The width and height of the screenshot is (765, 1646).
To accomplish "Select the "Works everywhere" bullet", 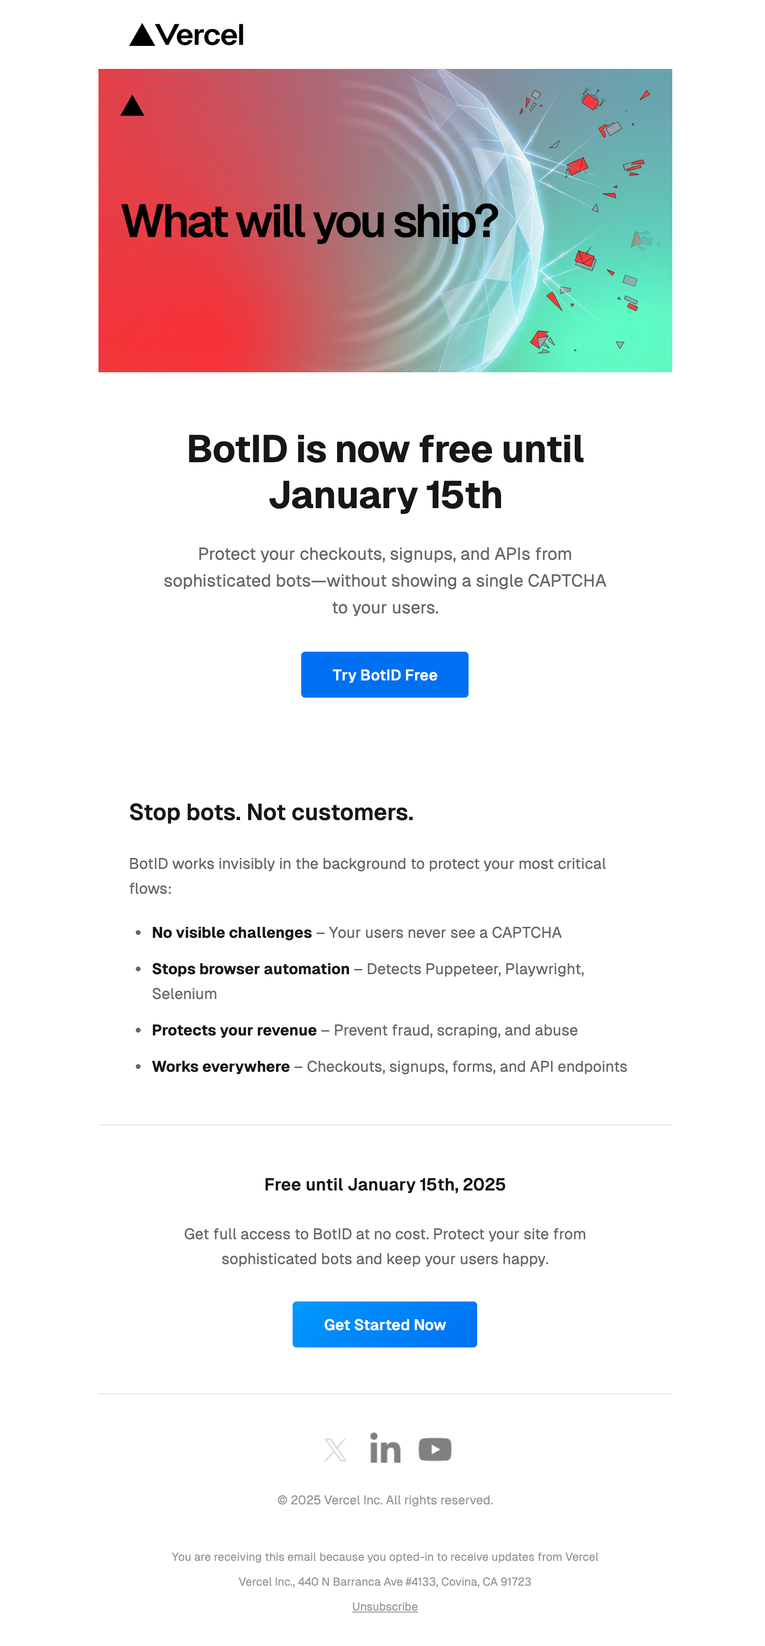I will click(389, 1067).
